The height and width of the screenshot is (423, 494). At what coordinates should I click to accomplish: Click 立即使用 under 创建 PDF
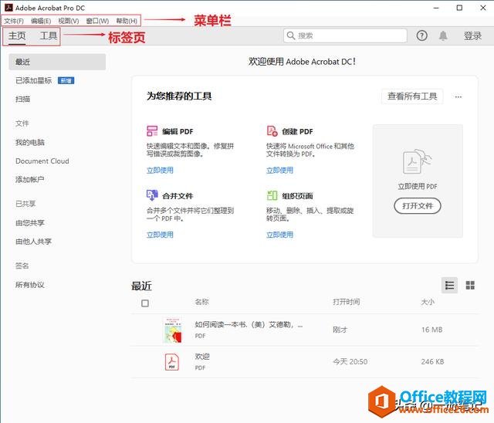click(x=279, y=171)
